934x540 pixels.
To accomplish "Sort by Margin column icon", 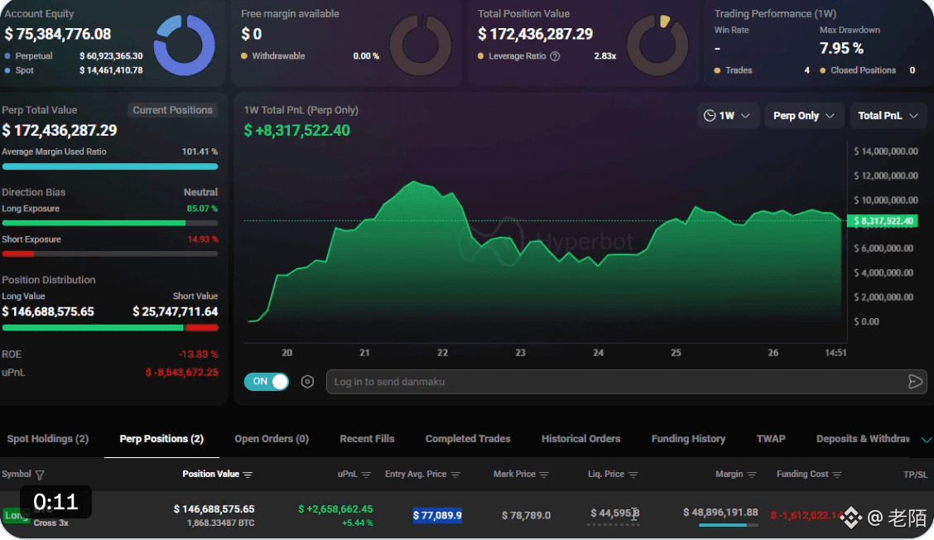I will pyautogui.click(x=752, y=475).
